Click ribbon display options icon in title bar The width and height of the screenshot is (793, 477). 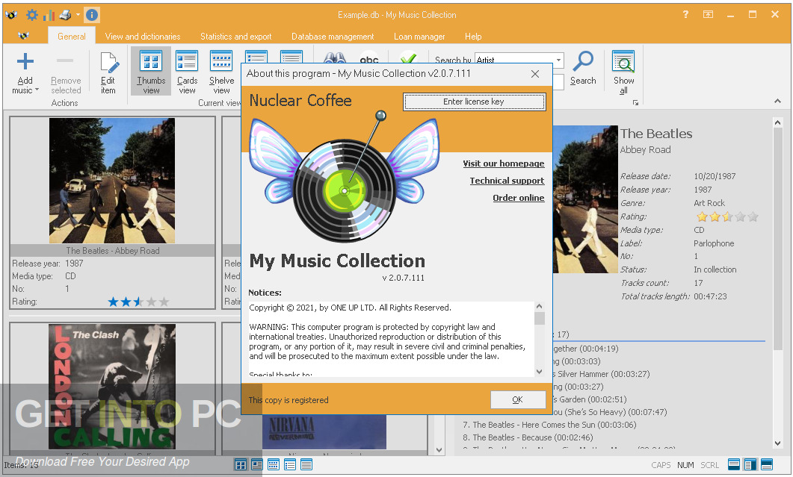pos(708,15)
